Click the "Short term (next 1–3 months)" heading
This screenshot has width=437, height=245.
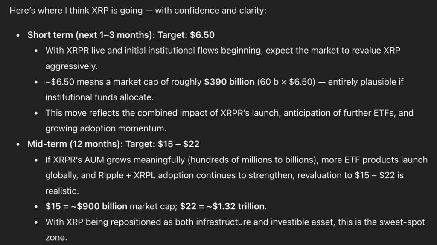point(75,35)
